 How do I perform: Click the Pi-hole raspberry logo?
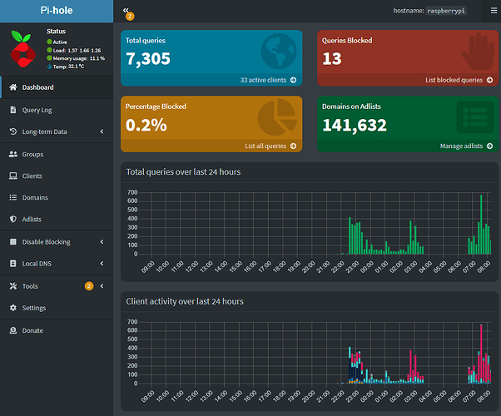tap(22, 49)
